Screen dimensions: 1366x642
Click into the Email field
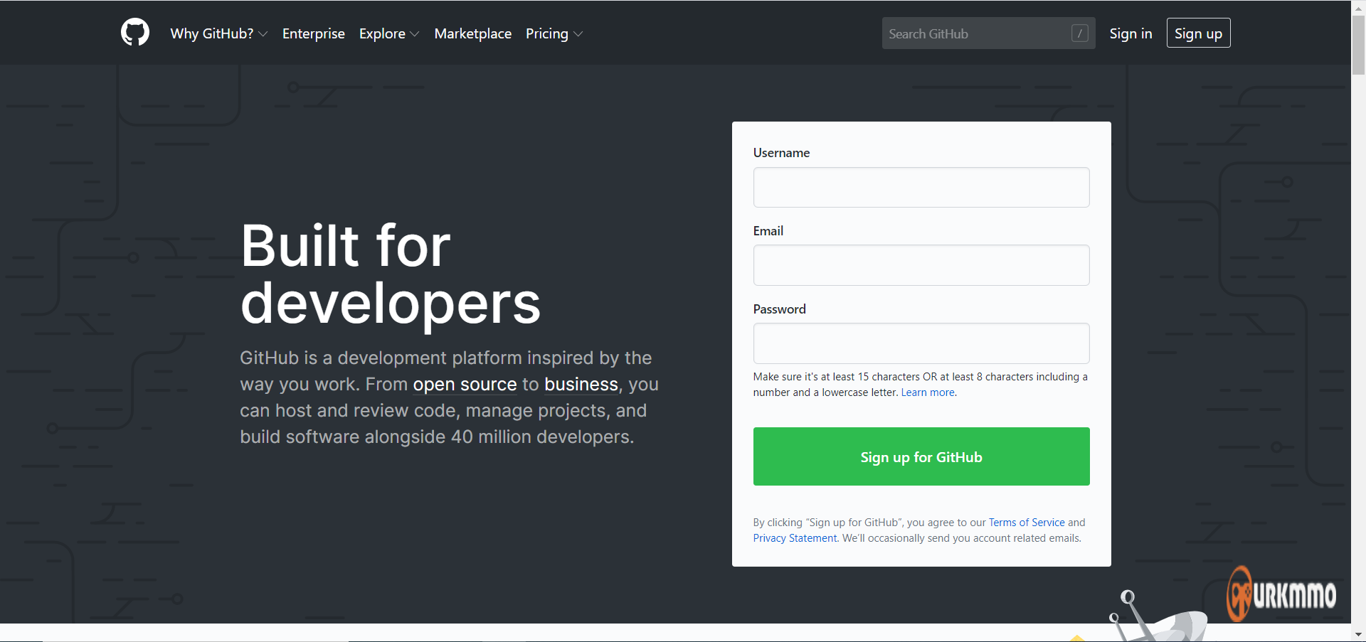[921, 265]
